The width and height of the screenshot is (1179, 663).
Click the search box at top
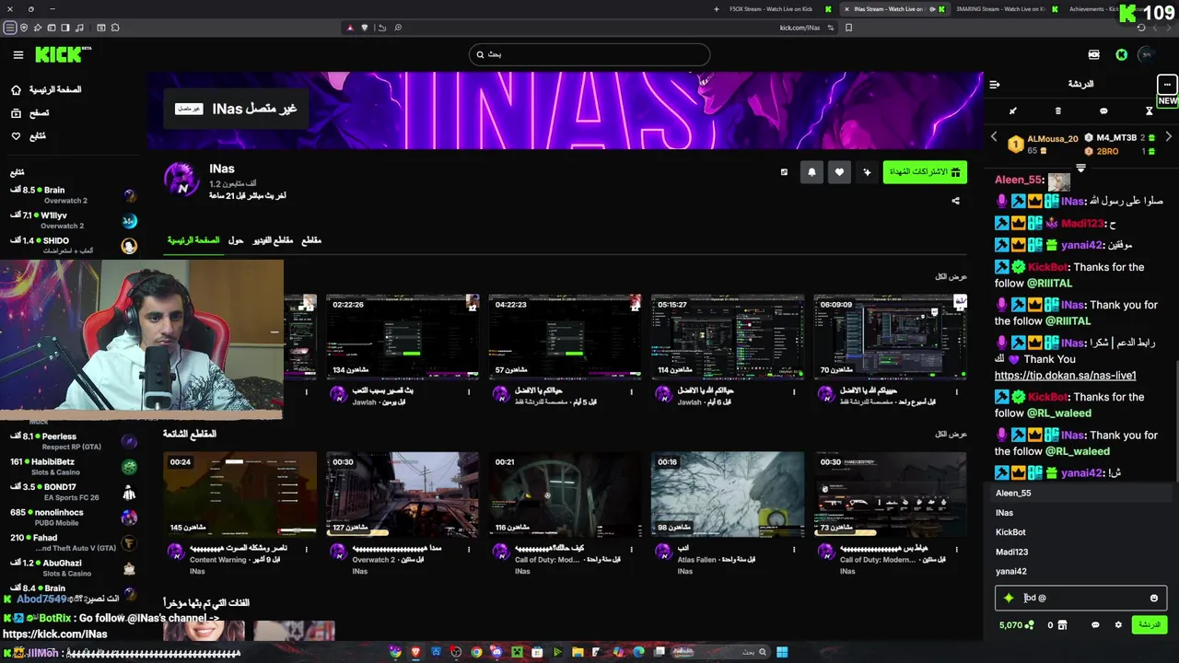[x=589, y=54]
